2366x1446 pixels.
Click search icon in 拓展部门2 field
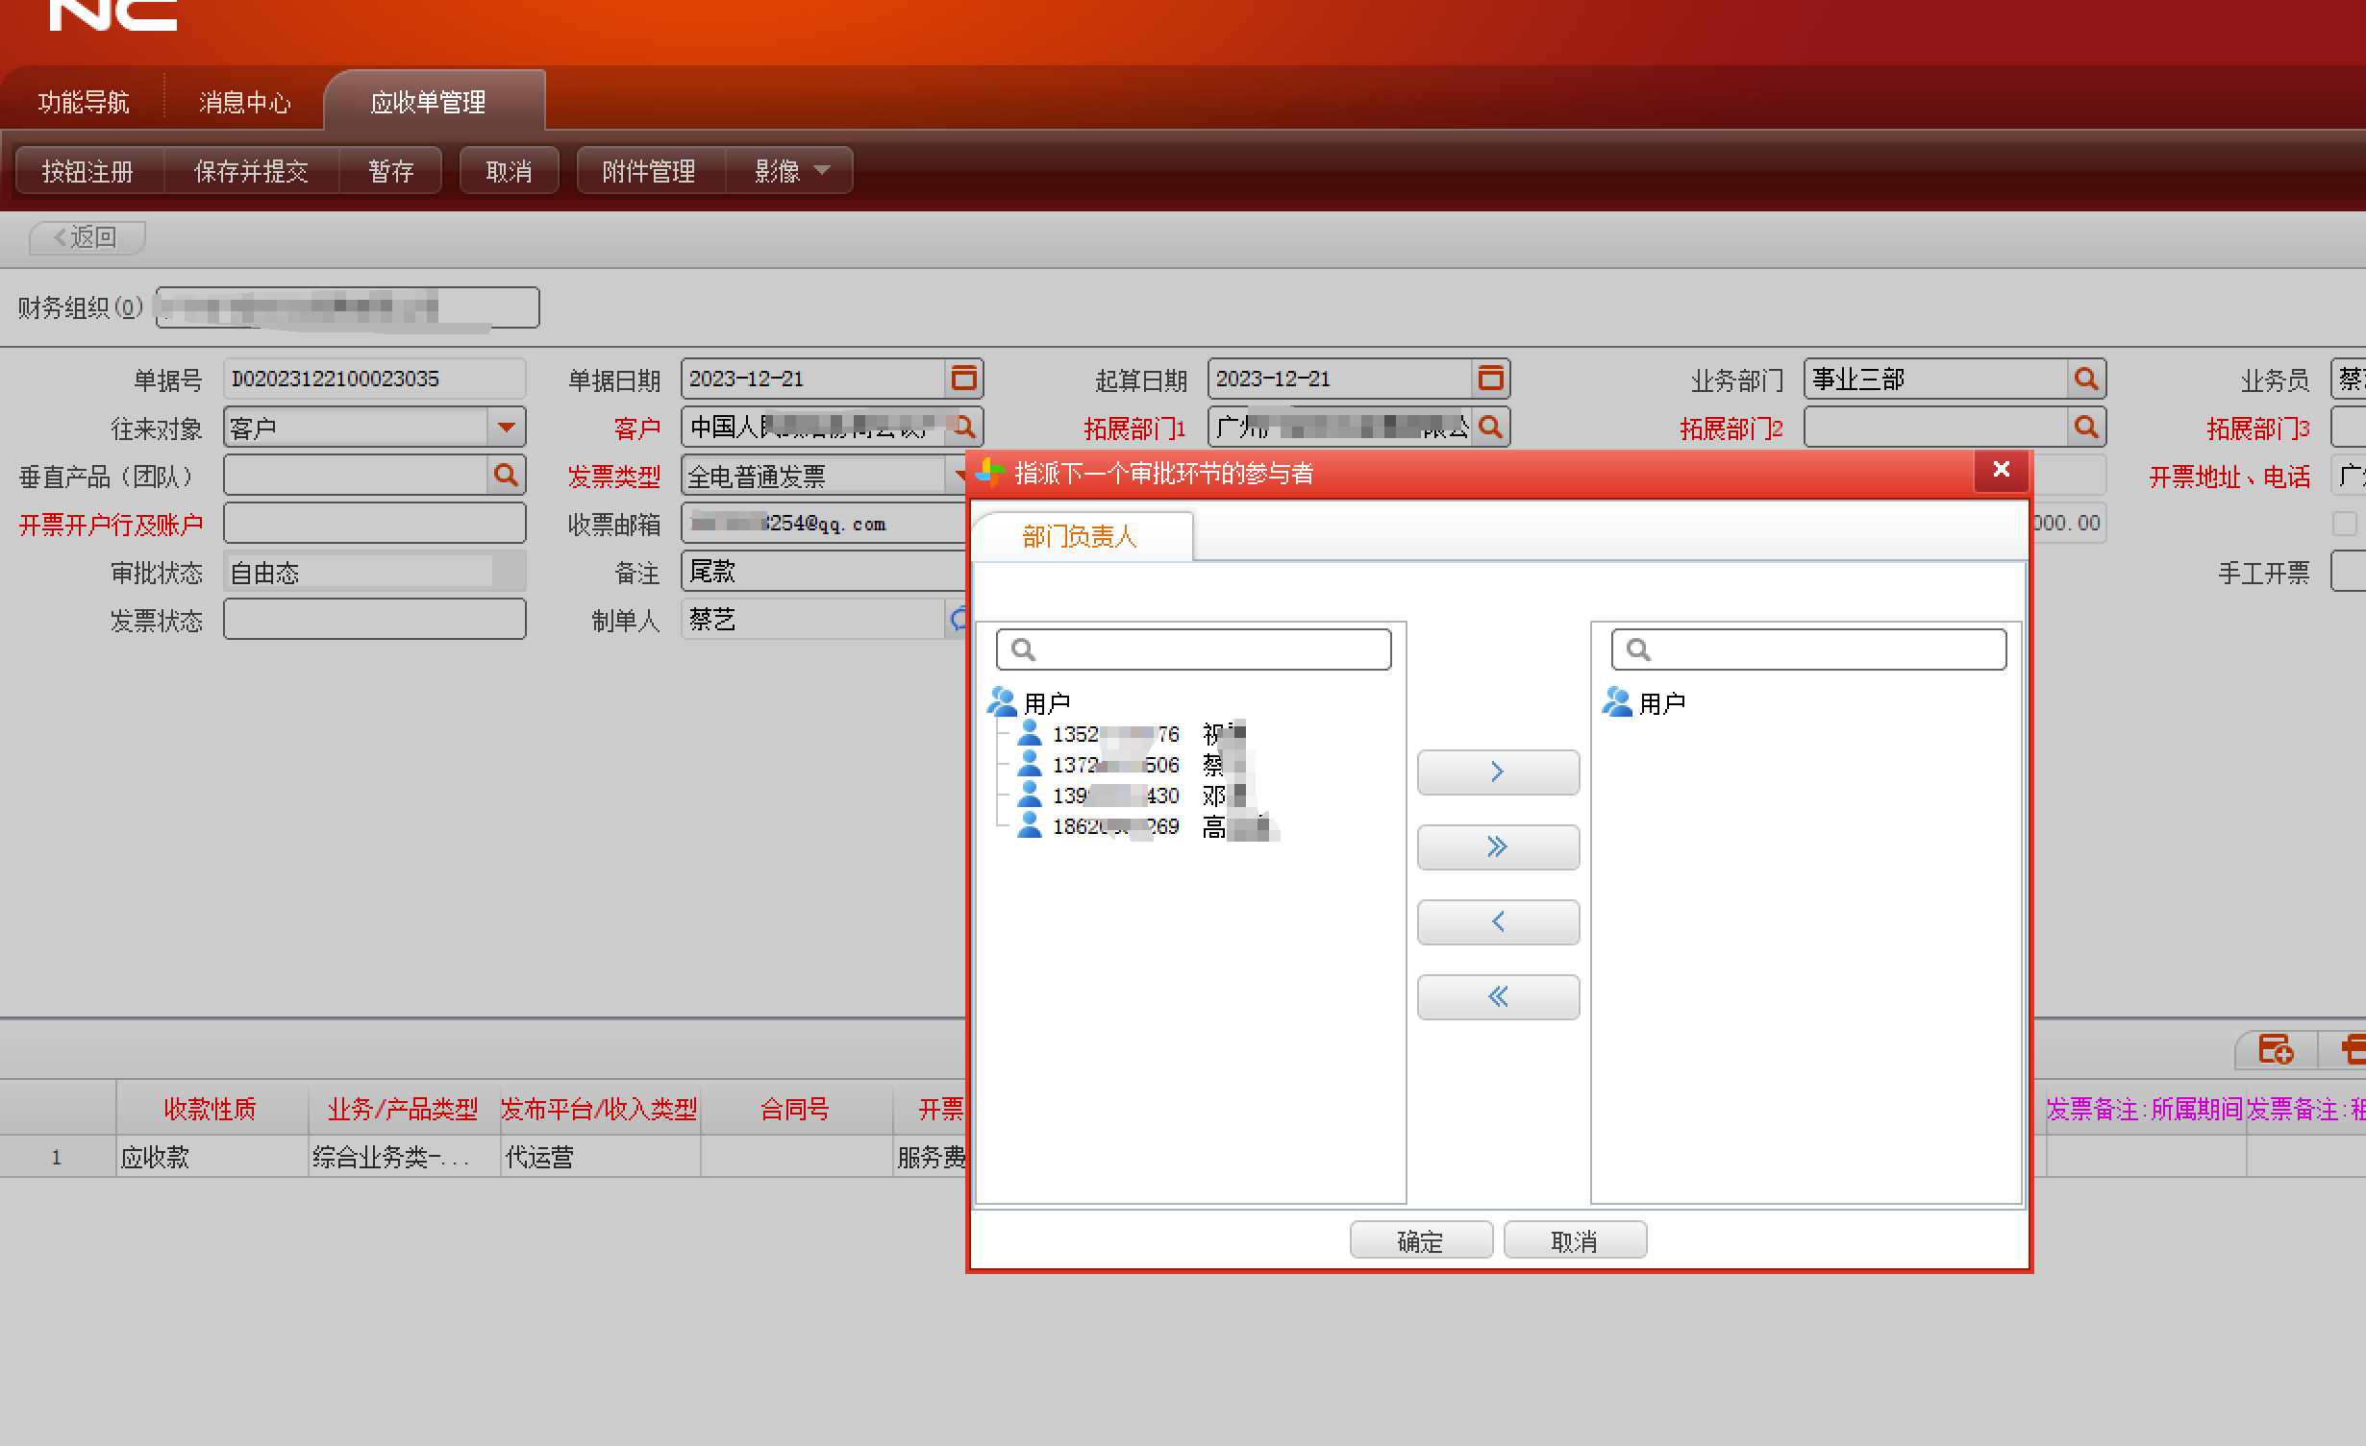[x=2085, y=427]
